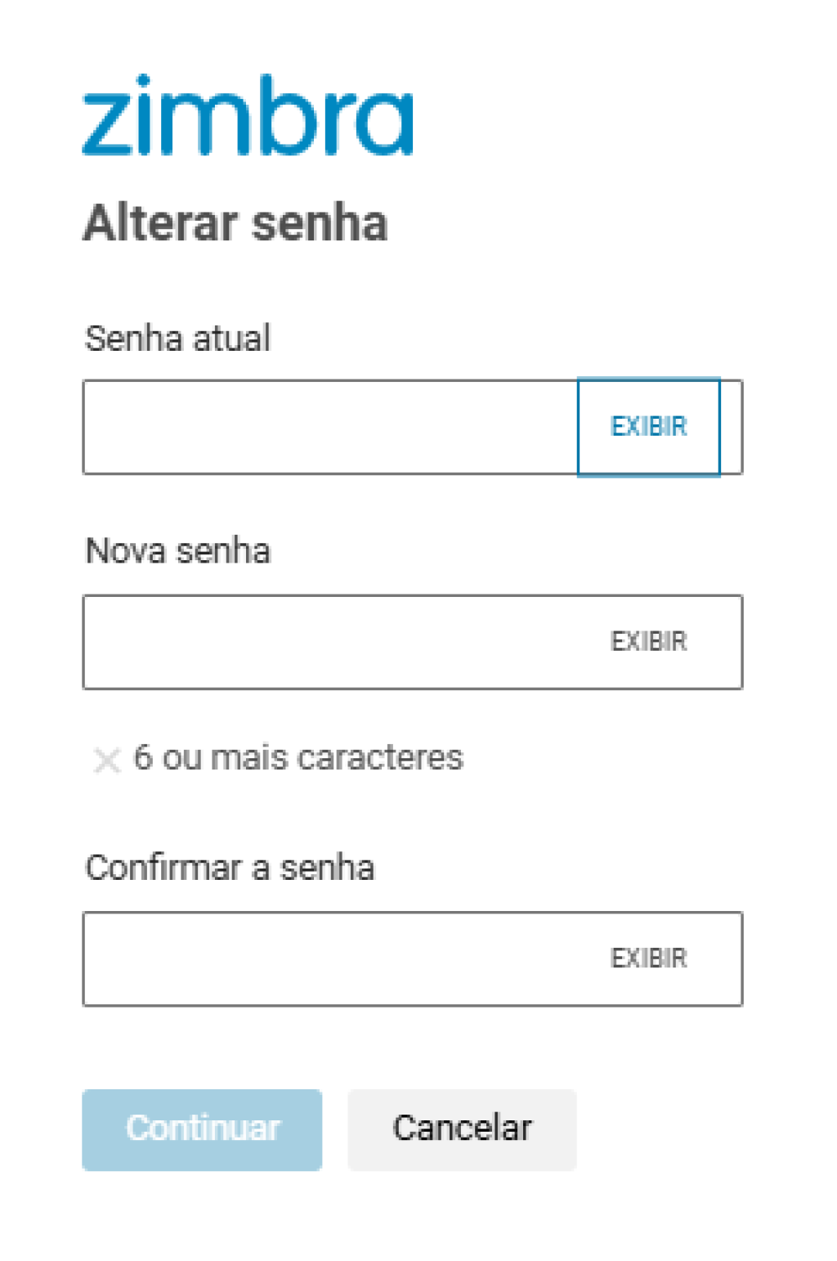Submit the password change form
Screen dimensions: 837x1261
(x=202, y=1129)
